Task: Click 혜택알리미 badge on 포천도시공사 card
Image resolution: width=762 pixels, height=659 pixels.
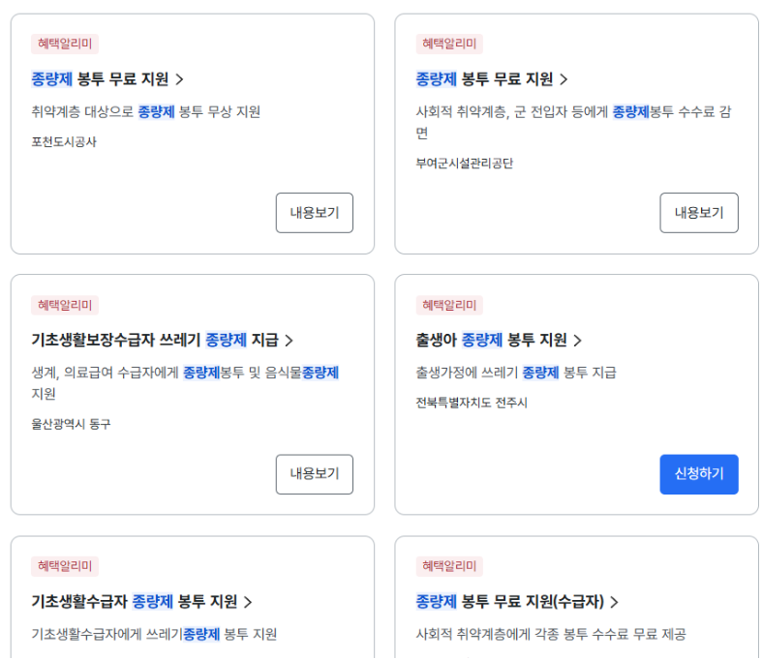Action: tap(65, 44)
